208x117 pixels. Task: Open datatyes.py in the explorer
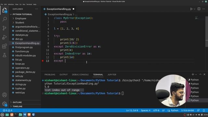coord(22,35)
